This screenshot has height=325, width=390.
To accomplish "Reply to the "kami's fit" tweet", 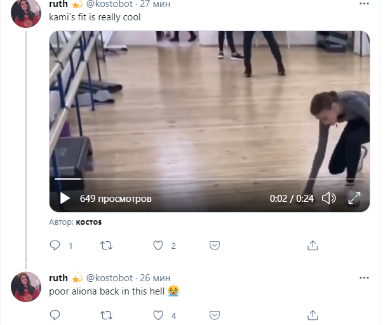I will click(55, 245).
